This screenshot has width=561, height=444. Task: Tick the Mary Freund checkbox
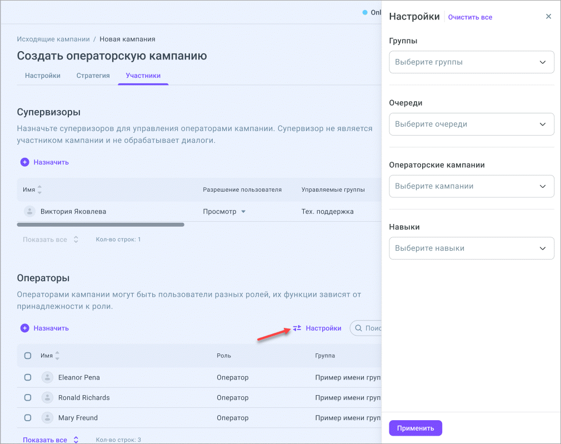coord(28,417)
